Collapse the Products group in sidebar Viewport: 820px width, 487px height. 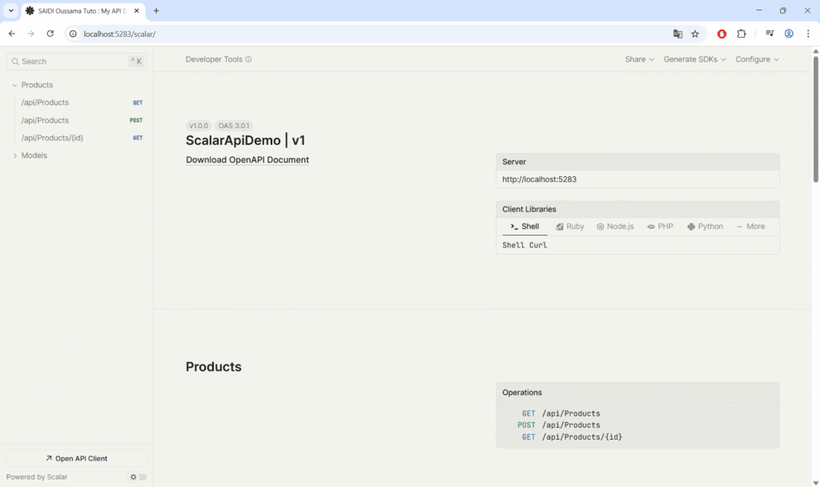pos(15,85)
